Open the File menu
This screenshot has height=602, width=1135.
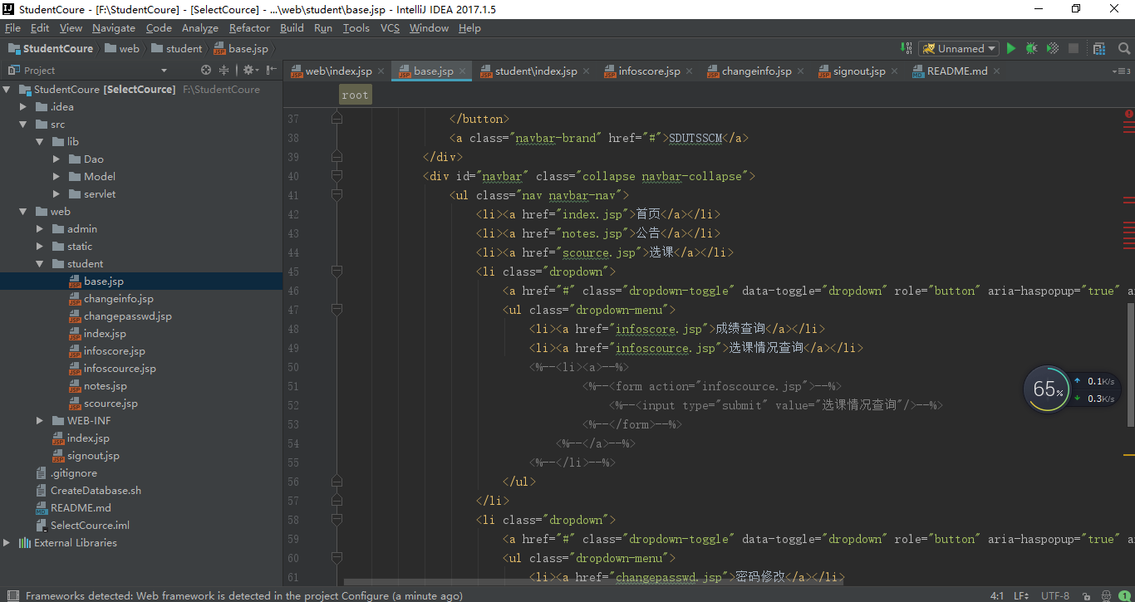[x=12, y=27]
